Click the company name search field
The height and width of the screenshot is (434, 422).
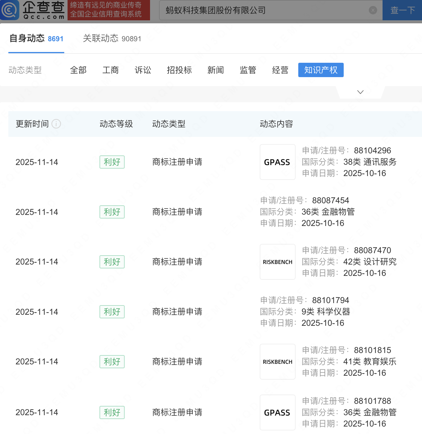[x=263, y=10]
